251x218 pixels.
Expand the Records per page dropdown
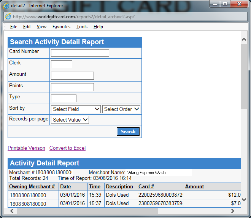tap(70, 120)
